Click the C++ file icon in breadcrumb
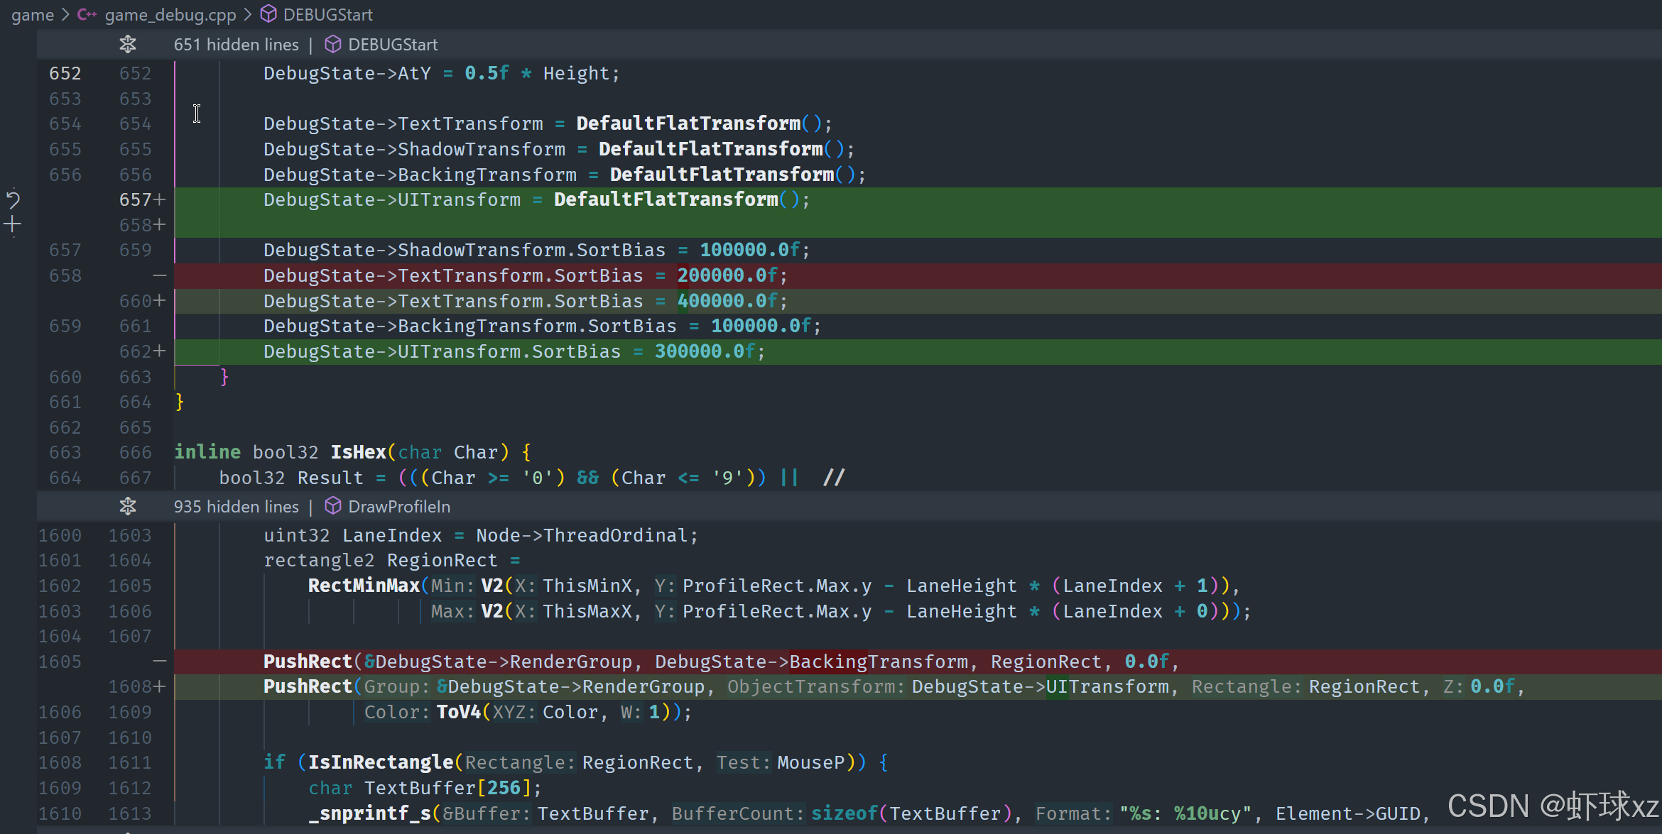The width and height of the screenshot is (1662, 834). pyautogui.click(x=87, y=14)
